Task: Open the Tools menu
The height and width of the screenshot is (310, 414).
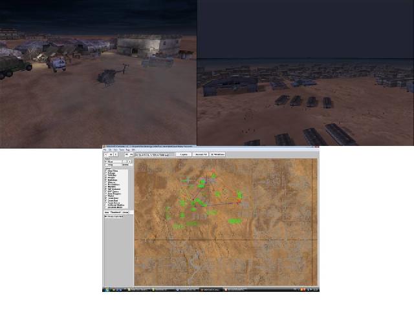Action: click(x=121, y=150)
